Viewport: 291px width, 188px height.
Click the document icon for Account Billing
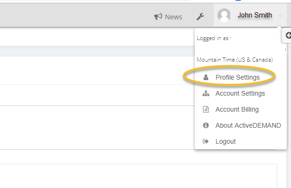(206, 109)
